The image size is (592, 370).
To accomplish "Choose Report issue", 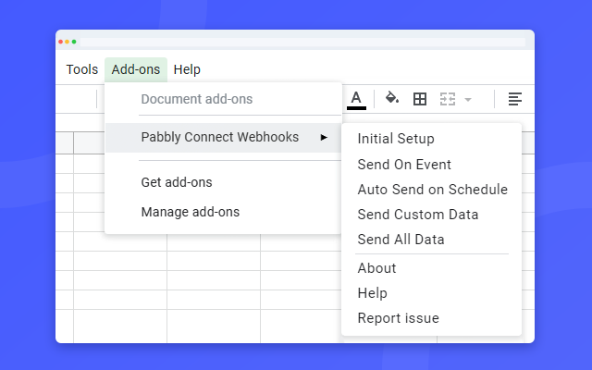I will (x=399, y=318).
